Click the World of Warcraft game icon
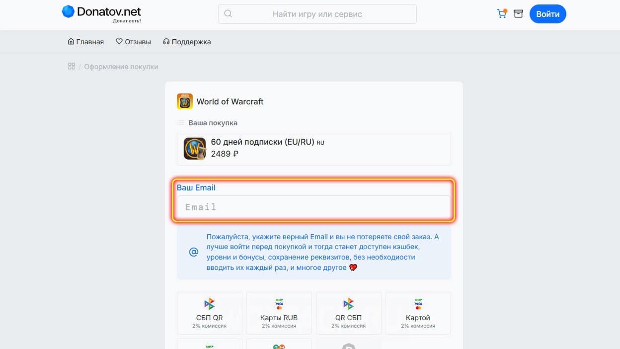Image resolution: width=620 pixels, height=349 pixels. pos(185,101)
